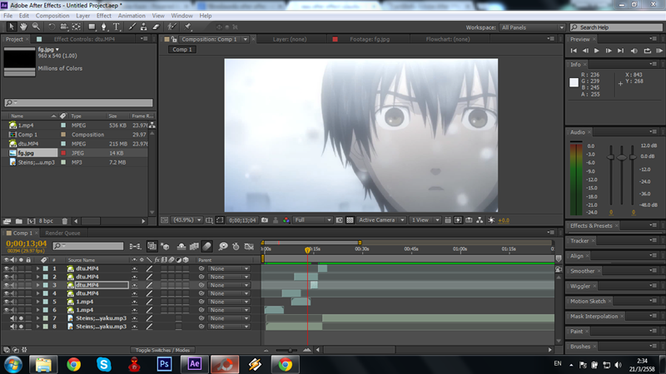Open magnification ratio dropdown 43.9%
Viewport: 666px width, 374px height.
click(x=186, y=220)
